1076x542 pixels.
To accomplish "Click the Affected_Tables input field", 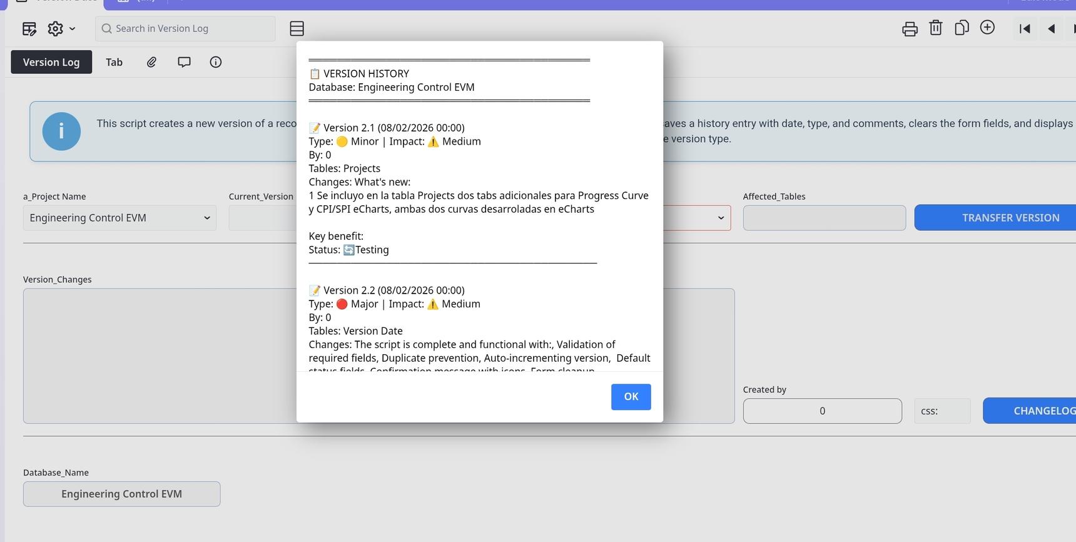I will [x=825, y=218].
